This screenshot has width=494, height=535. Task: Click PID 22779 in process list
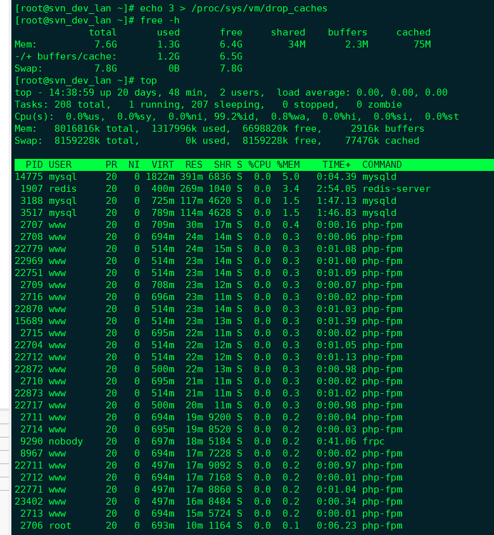28,249
